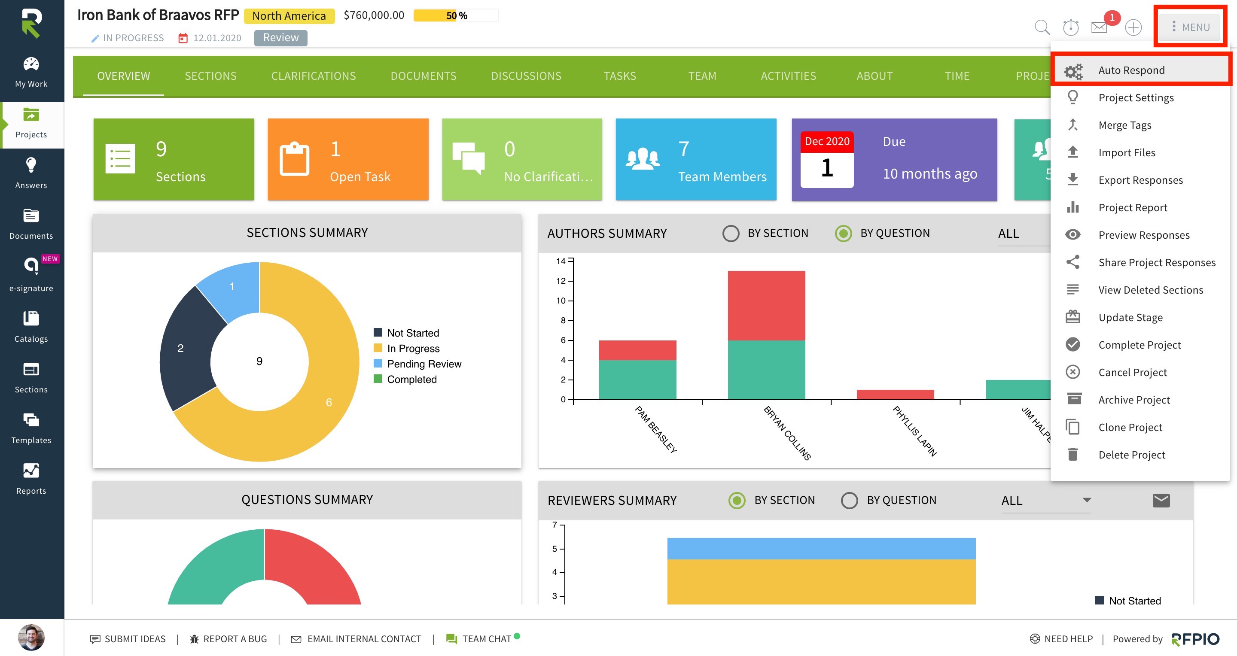Click the North America region tag
Viewport: 1237px width, 656px height.
point(289,16)
